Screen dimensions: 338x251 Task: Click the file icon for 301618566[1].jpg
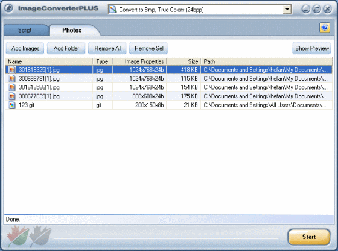point(12,87)
